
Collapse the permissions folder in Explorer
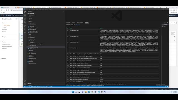32,37
